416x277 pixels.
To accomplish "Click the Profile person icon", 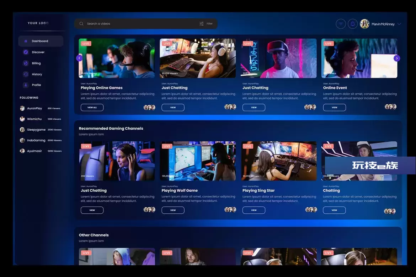I will coord(26,85).
